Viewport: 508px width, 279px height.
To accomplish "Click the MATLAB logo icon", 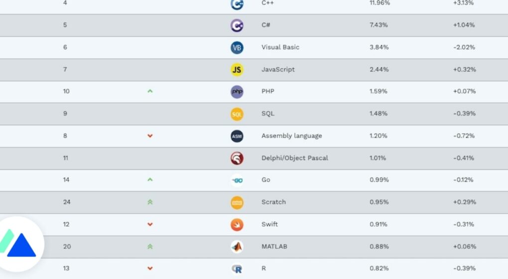I will point(237,247).
